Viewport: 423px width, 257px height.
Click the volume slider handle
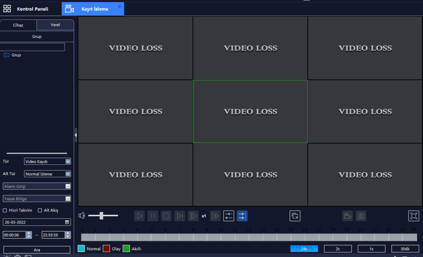[102, 215]
